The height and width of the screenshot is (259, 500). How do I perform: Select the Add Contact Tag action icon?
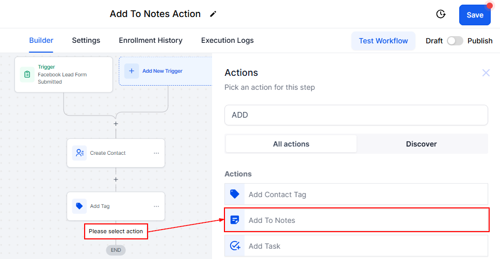pyautogui.click(x=235, y=195)
